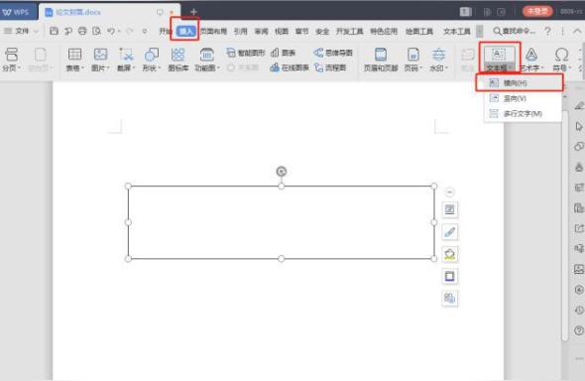This screenshot has width=585, height=381.
Task: Collapse the ribbon with the chevron arrow
Action: click(x=577, y=31)
